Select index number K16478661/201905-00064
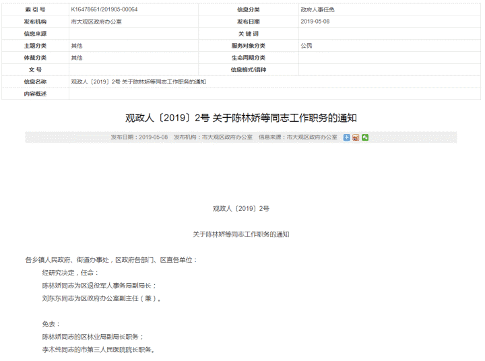485x361 pixels. tap(104, 9)
